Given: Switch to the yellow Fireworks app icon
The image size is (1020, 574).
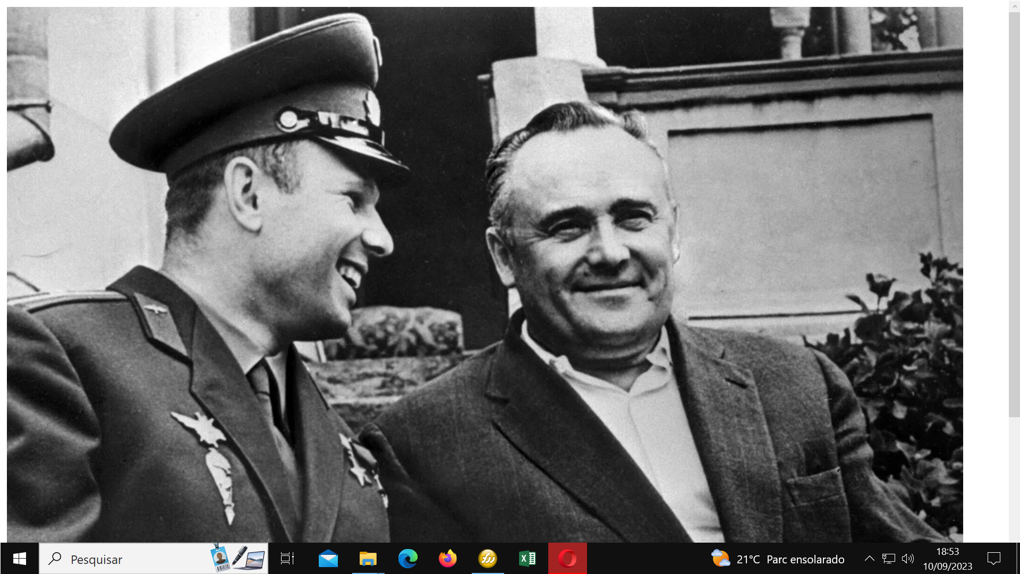Looking at the screenshot, I should tap(487, 559).
